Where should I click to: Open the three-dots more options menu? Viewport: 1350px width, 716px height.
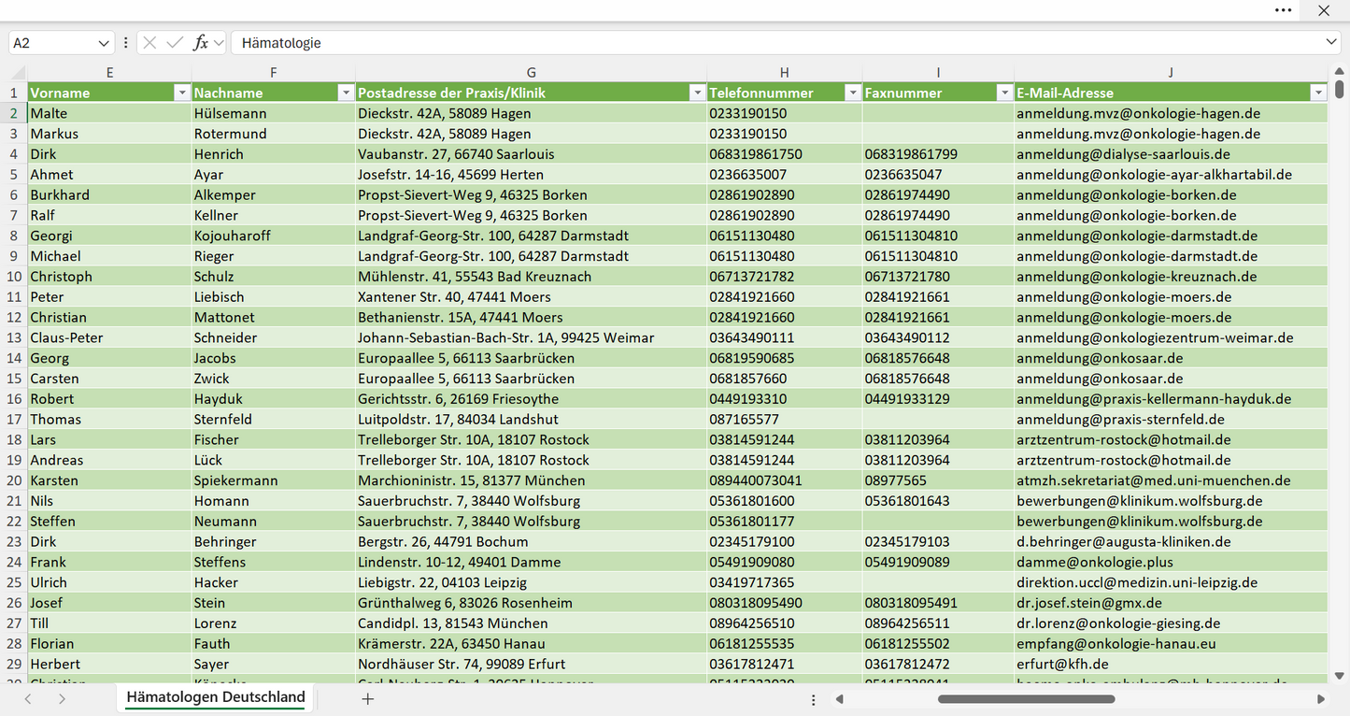1284,10
